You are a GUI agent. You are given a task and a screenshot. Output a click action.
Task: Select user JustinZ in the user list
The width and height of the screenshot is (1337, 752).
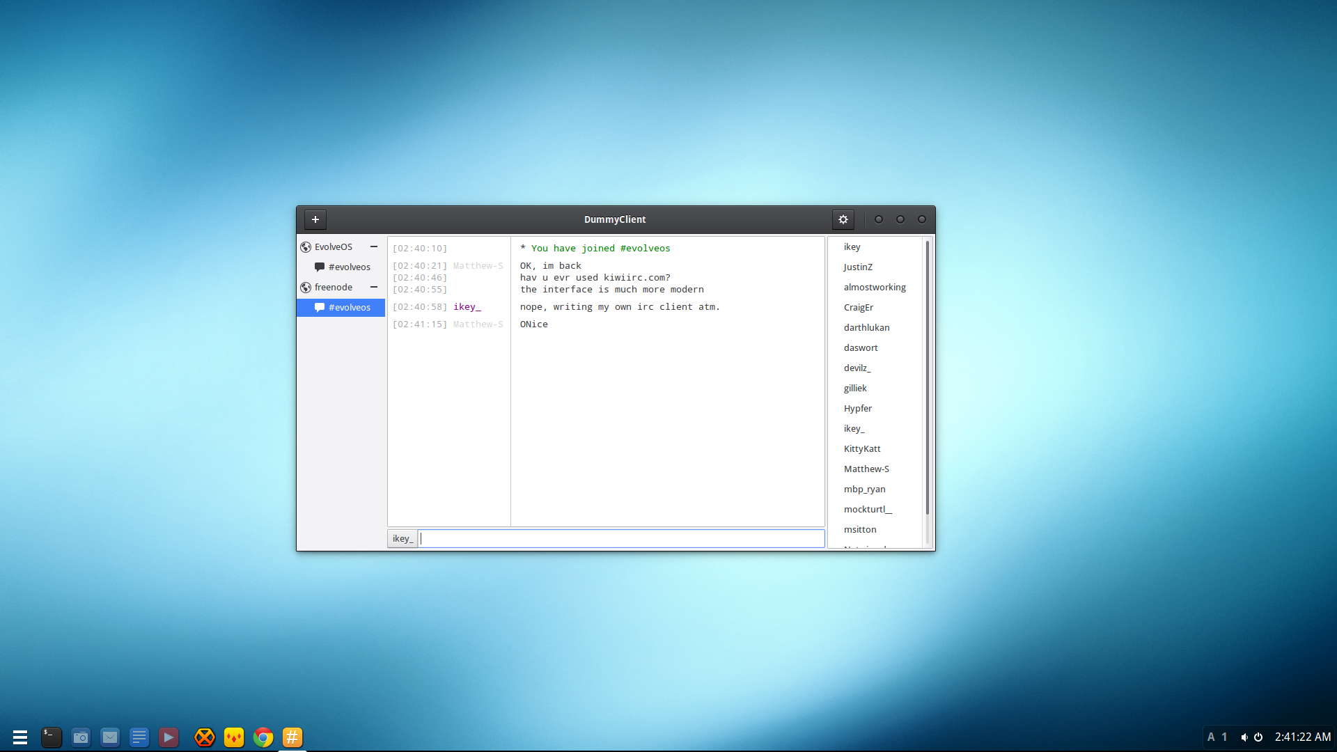tap(857, 267)
